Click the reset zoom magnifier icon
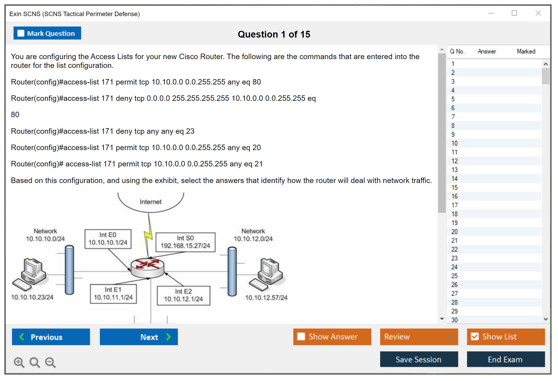This screenshot has height=381, width=558. (35, 362)
